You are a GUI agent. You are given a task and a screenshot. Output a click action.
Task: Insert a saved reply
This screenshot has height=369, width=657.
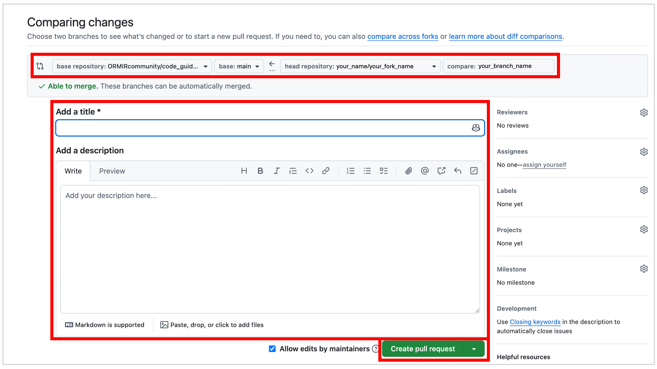pyautogui.click(x=458, y=171)
